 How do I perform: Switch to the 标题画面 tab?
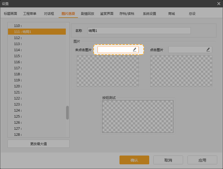pos(11,13)
